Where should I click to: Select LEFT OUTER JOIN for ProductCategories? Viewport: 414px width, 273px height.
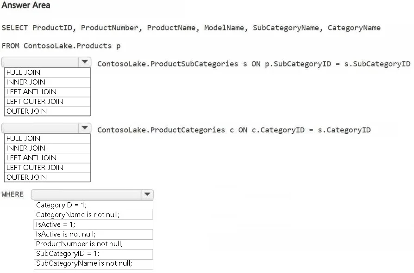click(48, 168)
